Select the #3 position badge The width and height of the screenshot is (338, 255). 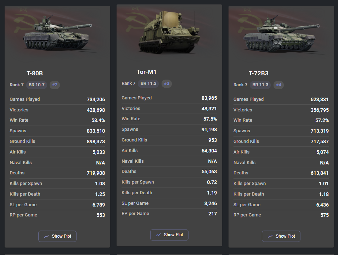point(167,83)
